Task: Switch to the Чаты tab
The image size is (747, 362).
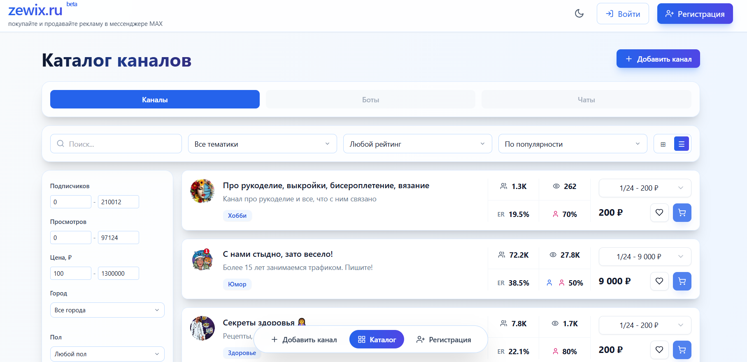Action: click(x=586, y=100)
